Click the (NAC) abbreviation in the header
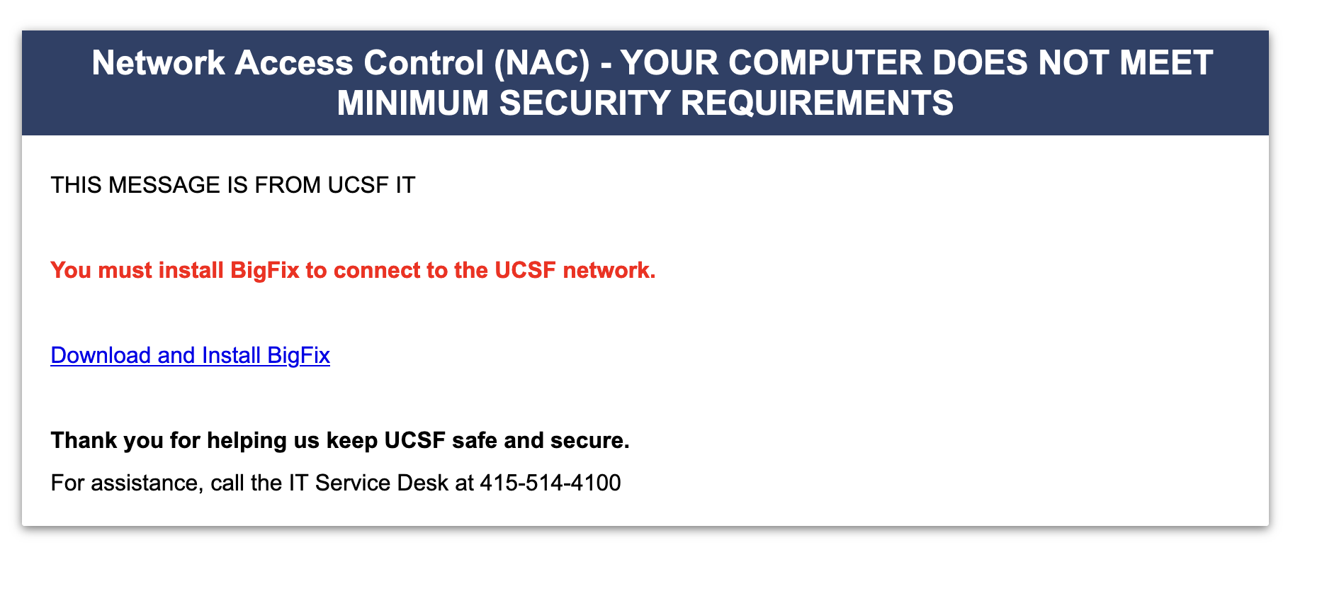Image resolution: width=1322 pixels, height=611 pixels. (x=541, y=63)
